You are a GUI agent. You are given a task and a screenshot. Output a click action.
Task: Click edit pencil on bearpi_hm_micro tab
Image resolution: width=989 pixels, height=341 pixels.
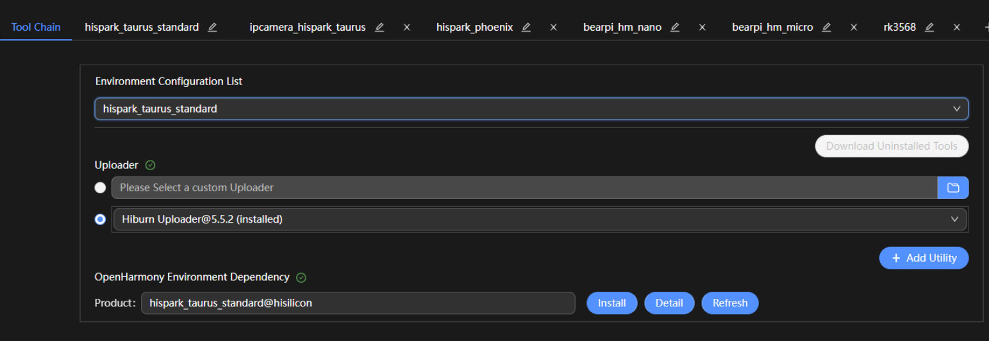(x=827, y=28)
